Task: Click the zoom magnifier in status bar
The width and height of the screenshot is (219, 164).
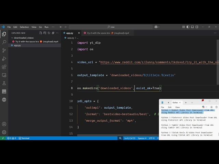Action: pyautogui.click(x=120, y=138)
